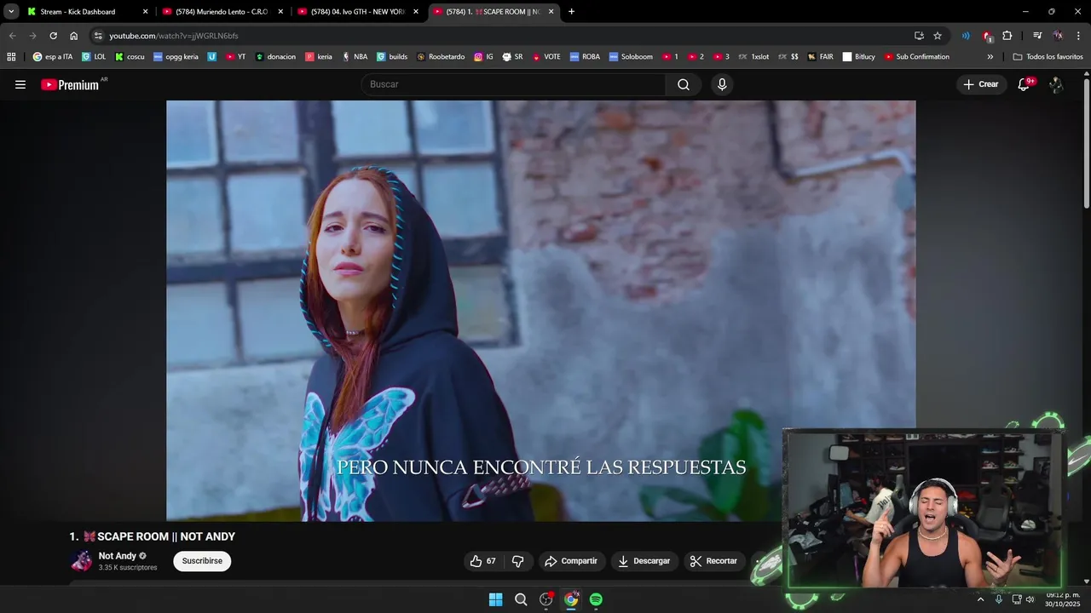The height and width of the screenshot is (613, 1091).
Task: Click the youtube.com address bar URL
Action: [x=174, y=36]
